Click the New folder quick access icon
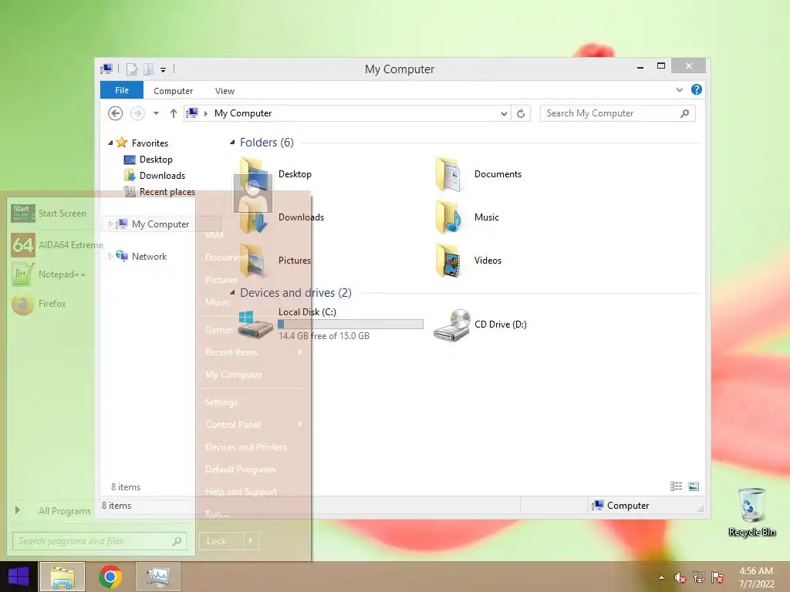This screenshot has height=592, width=790. (x=149, y=69)
